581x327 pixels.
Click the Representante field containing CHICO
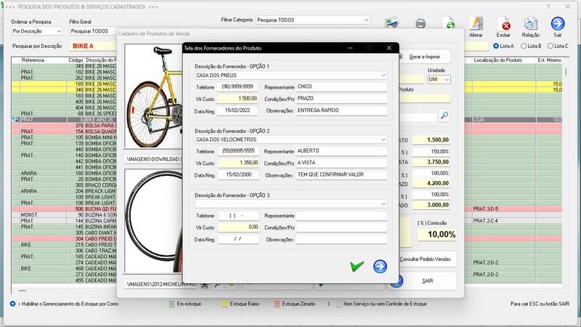point(341,86)
